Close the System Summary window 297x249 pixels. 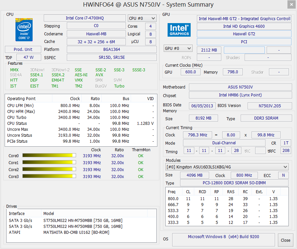(291, 5)
